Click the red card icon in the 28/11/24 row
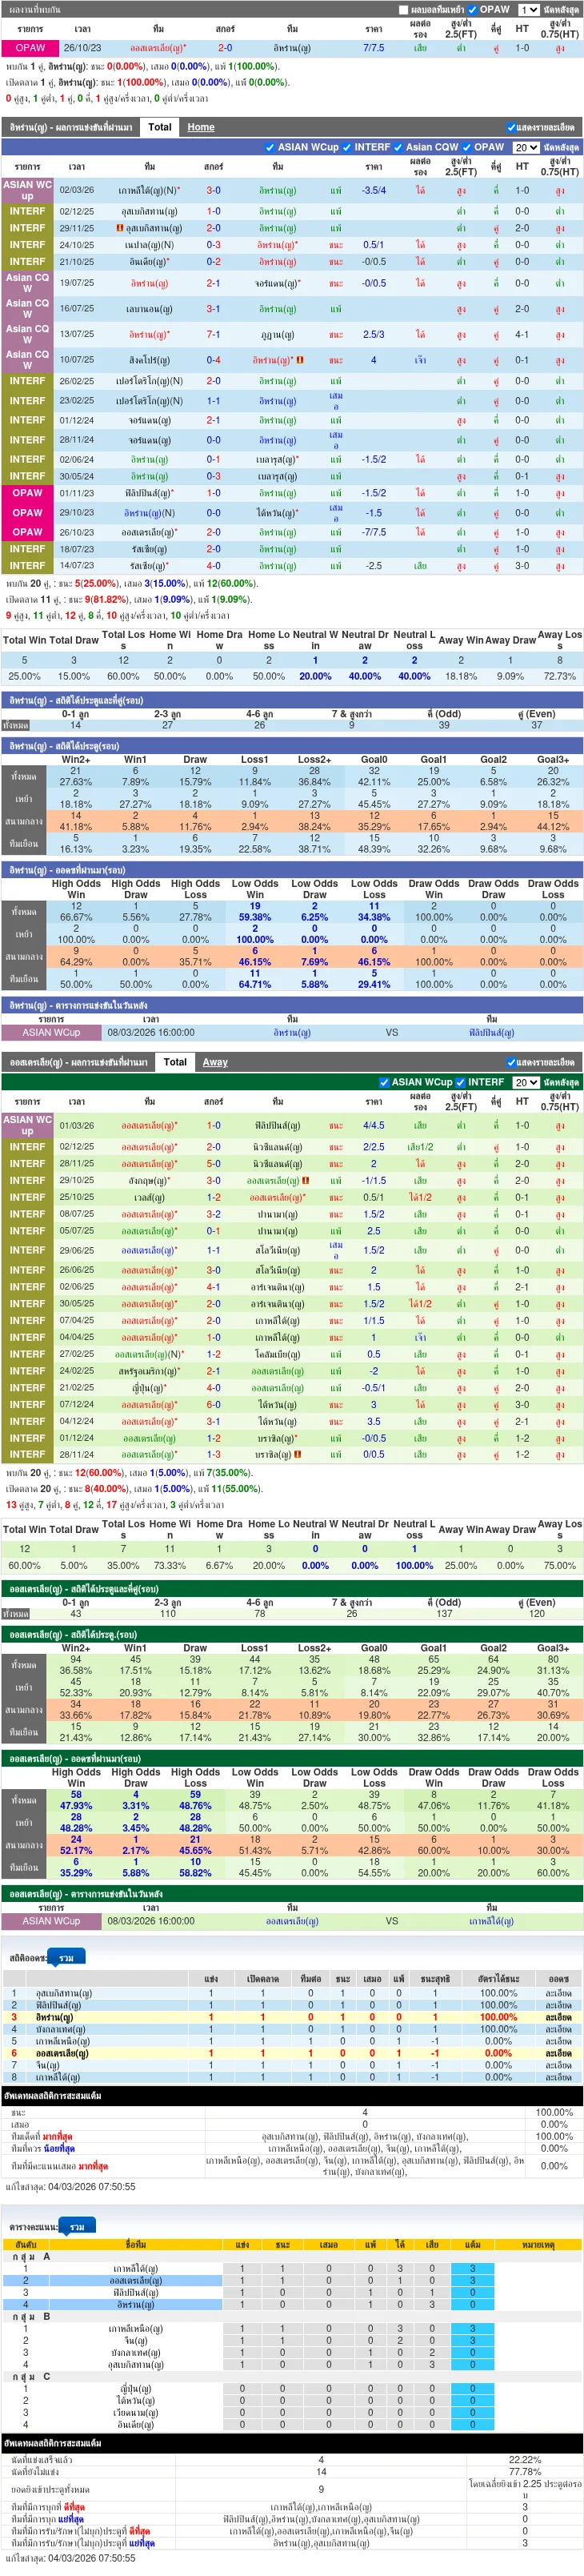Screen dimensions: 584x2576 point(298,1454)
